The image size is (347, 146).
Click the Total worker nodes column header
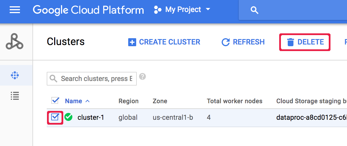pos(234,101)
